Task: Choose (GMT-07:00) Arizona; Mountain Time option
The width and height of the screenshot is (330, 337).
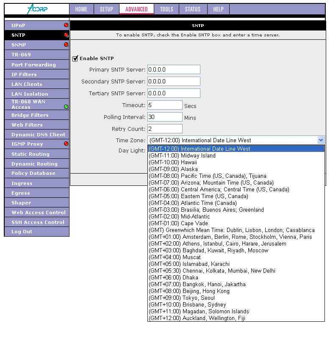Action: [x=236, y=183]
